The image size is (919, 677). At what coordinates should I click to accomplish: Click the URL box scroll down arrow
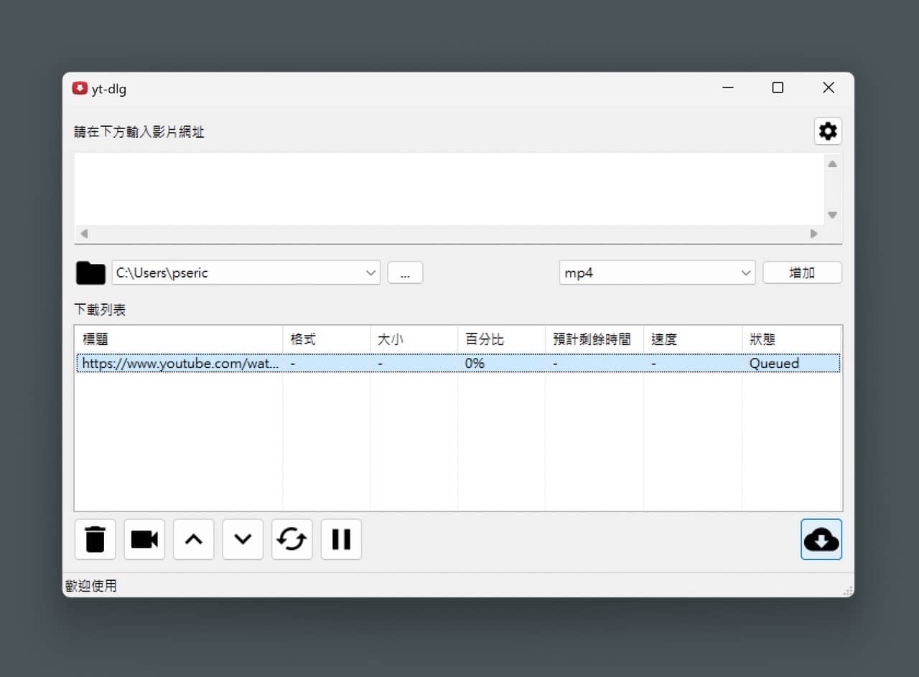(832, 215)
